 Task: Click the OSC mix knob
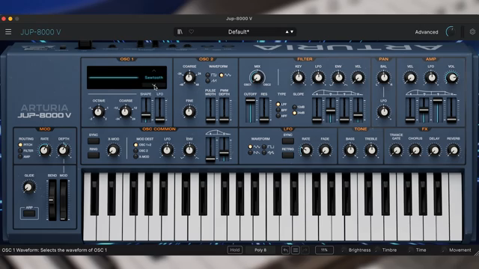point(257,78)
